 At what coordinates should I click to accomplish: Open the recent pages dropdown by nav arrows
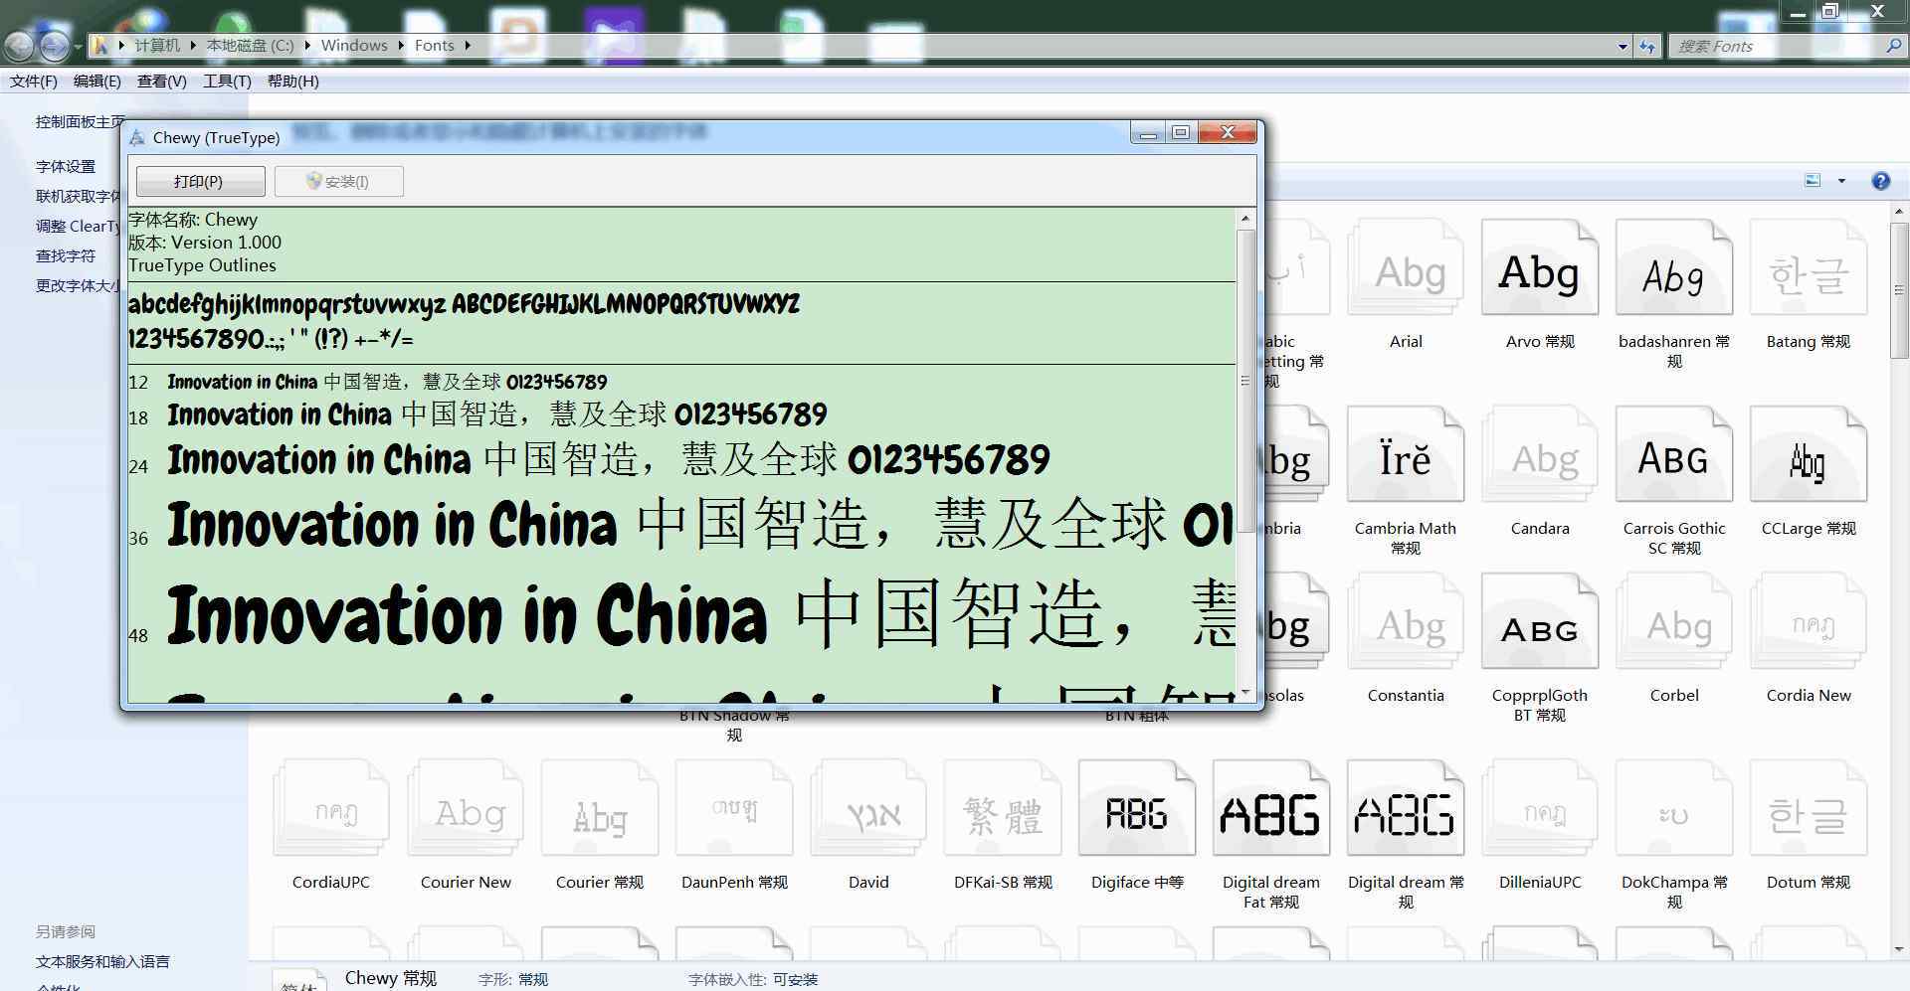pyautogui.click(x=78, y=47)
